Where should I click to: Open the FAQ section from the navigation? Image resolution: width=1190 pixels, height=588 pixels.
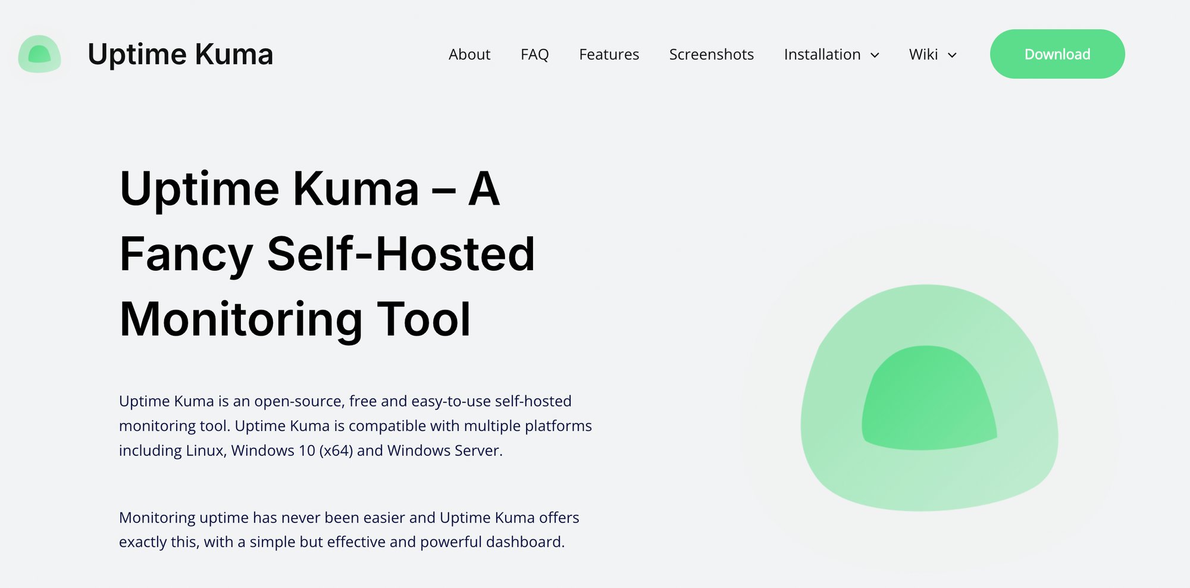[534, 54]
